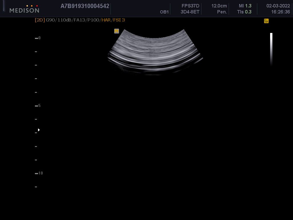
Task: Click the Medison logo
Action: [x=24, y=9]
